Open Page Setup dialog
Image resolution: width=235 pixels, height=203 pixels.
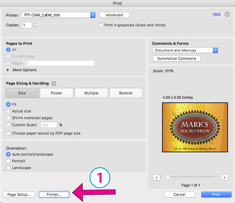coord(19,194)
